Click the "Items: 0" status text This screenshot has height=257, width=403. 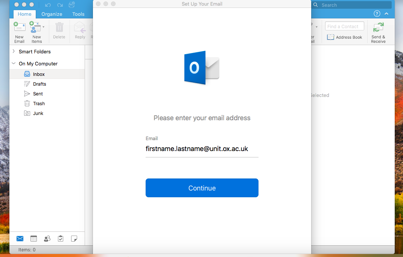[27, 250]
